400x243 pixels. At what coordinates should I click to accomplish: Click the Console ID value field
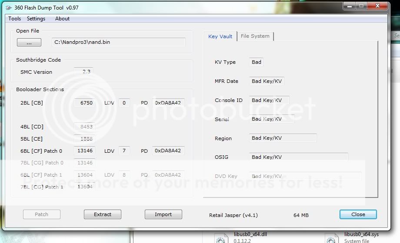(x=269, y=100)
